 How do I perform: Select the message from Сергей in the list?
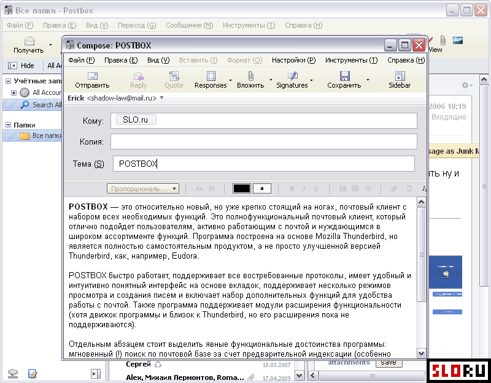click(201, 364)
